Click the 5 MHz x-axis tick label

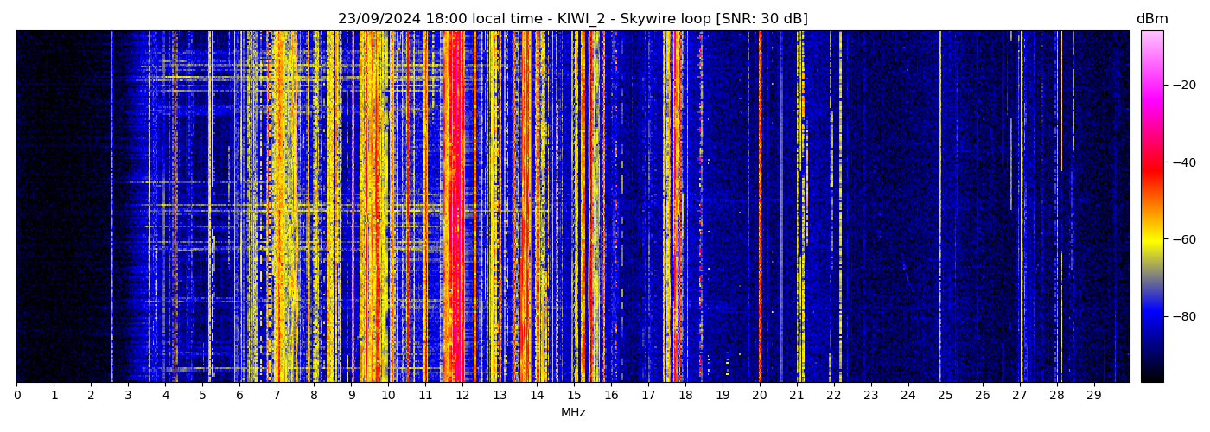[203, 396]
